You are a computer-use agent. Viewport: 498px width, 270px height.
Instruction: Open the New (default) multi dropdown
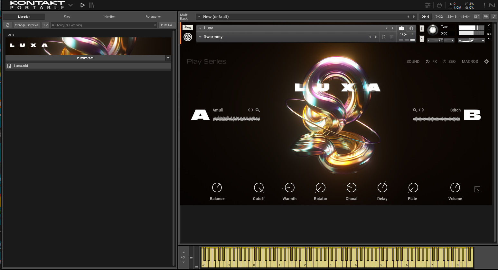pyautogui.click(x=199, y=17)
